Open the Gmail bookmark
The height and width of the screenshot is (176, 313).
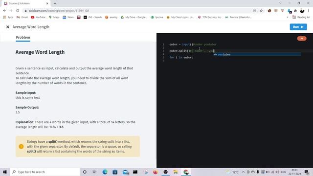click(22, 18)
